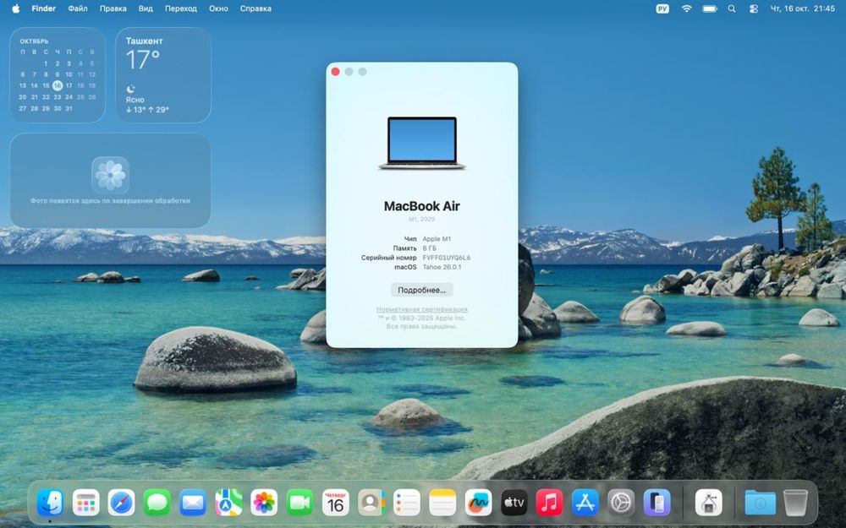Open the Нормативная сертификация link
This screenshot has height=528, width=846.
(422, 309)
